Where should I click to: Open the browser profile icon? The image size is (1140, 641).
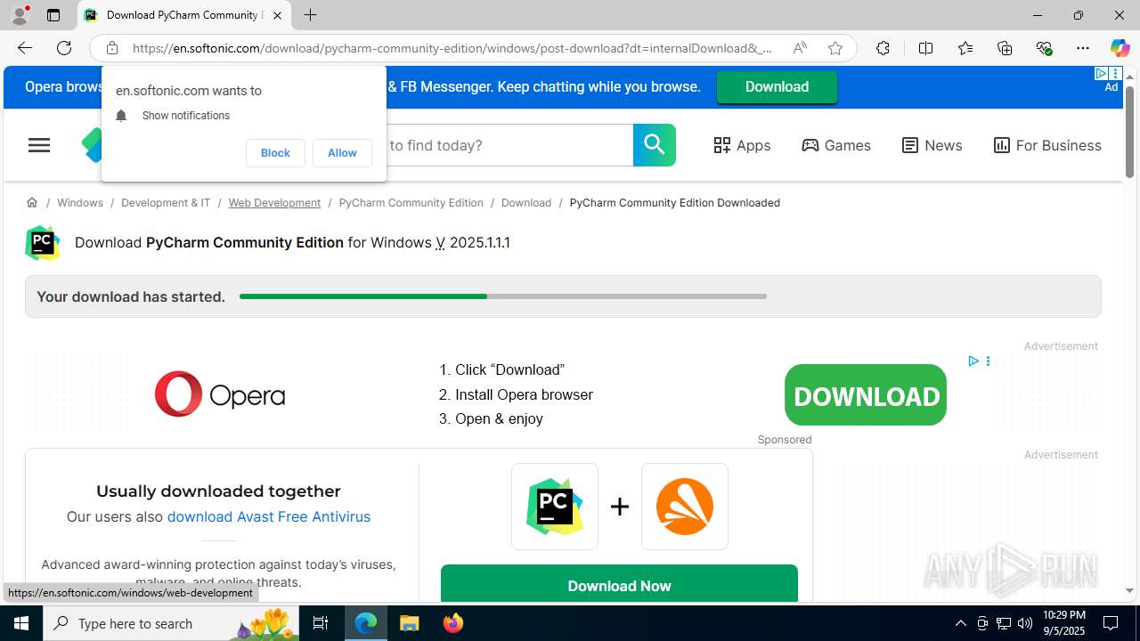[20, 15]
